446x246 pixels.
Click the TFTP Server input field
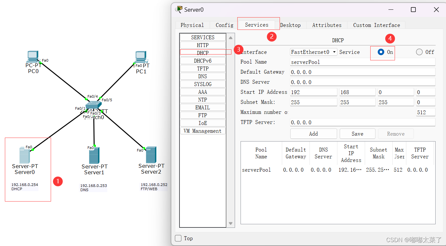362,122
